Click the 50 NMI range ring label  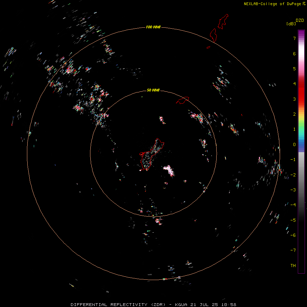tap(153, 90)
